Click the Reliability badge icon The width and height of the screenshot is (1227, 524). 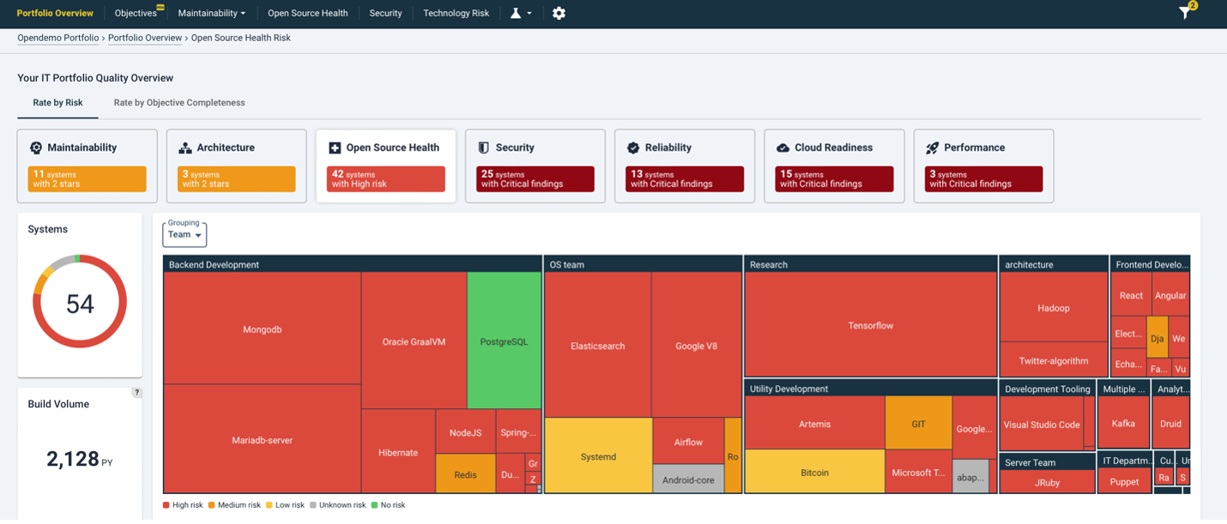click(x=633, y=148)
